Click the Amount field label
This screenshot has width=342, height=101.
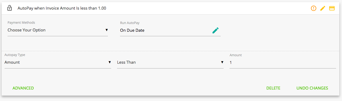[236, 55]
